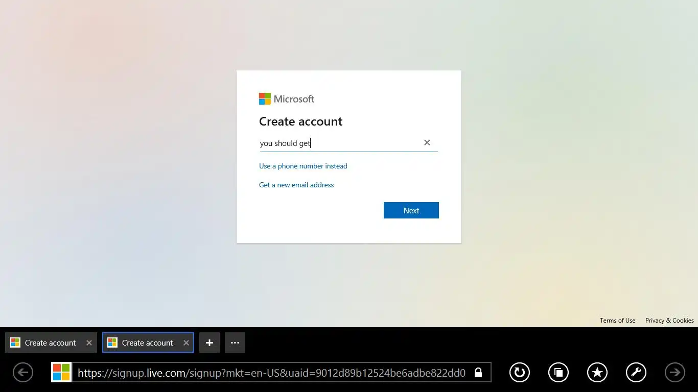Click the Microsoft logo in the sign-up card

[287, 99]
